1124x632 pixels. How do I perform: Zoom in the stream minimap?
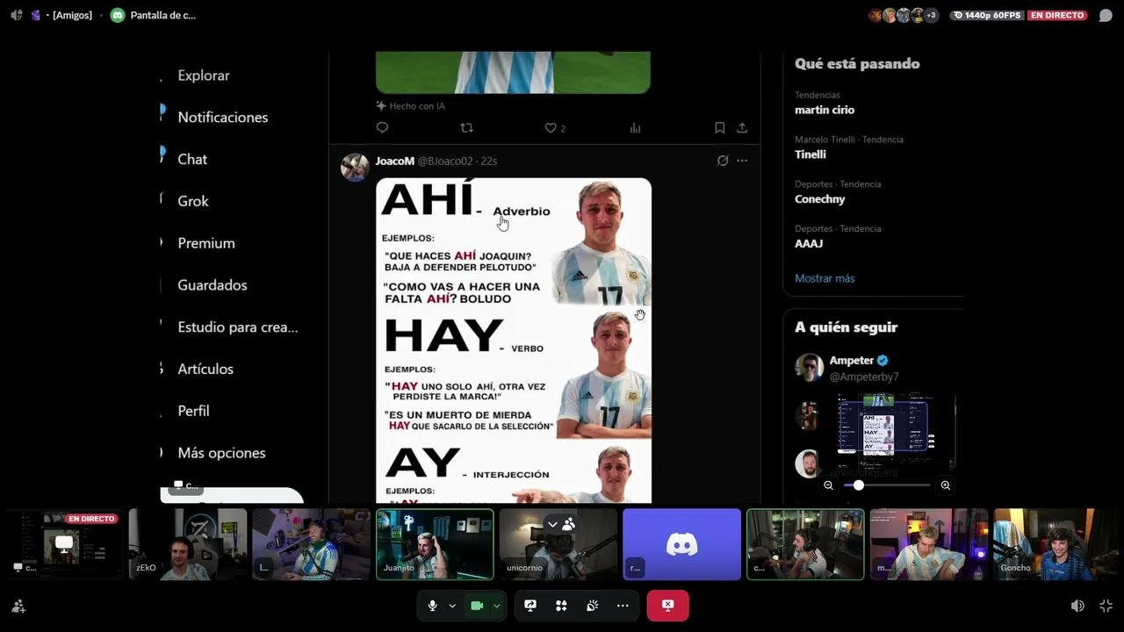[945, 485]
